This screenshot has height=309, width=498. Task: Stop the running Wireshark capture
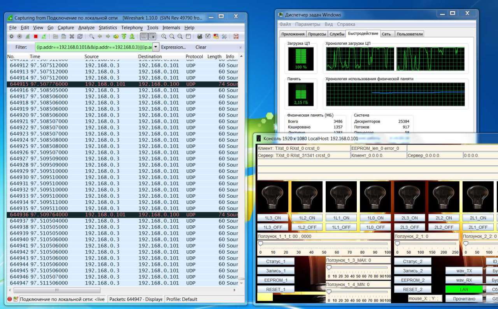coord(36,37)
